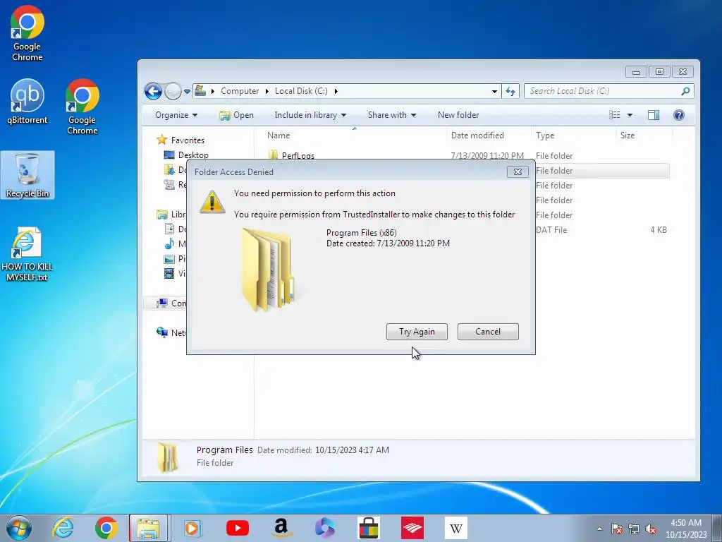This screenshot has height=542, width=722.
Task: Select the PerfLogs folder row
Action: [x=467, y=155]
